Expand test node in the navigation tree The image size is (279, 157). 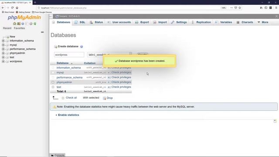pyautogui.click(x=3, y=57)
